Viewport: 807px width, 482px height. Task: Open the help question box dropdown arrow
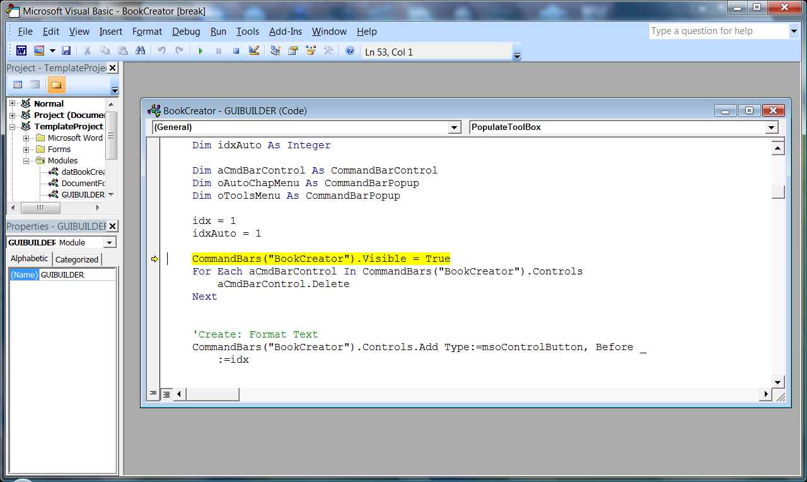(x=794, y=31)
